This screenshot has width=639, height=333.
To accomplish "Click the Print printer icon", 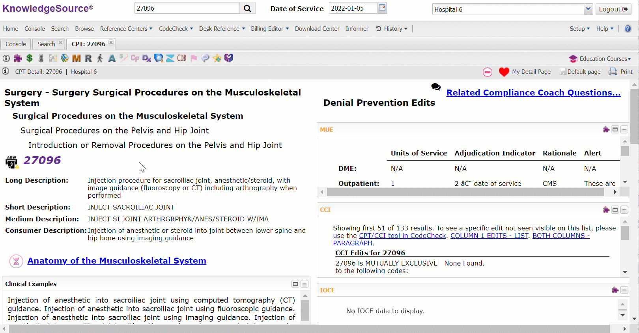I will click(x=613, y=72).
